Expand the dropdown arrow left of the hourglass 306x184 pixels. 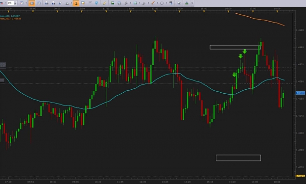(71, 3)
